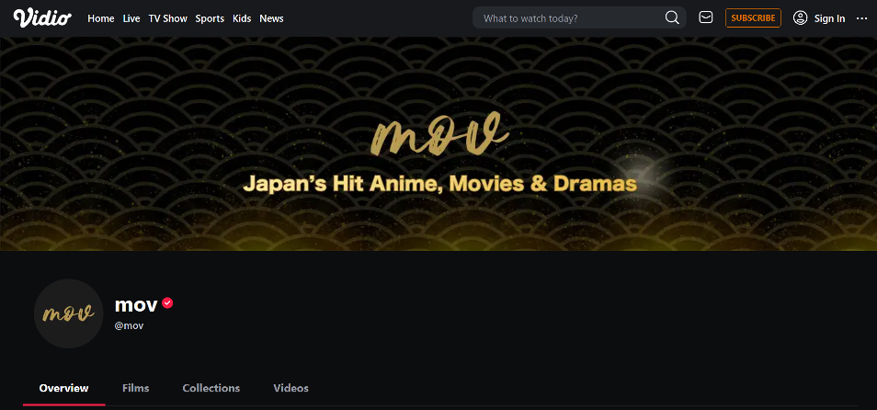Open the Kids section
Image resolution: width=877 pixels, height=410 pixels.
(x=242, y=18)
